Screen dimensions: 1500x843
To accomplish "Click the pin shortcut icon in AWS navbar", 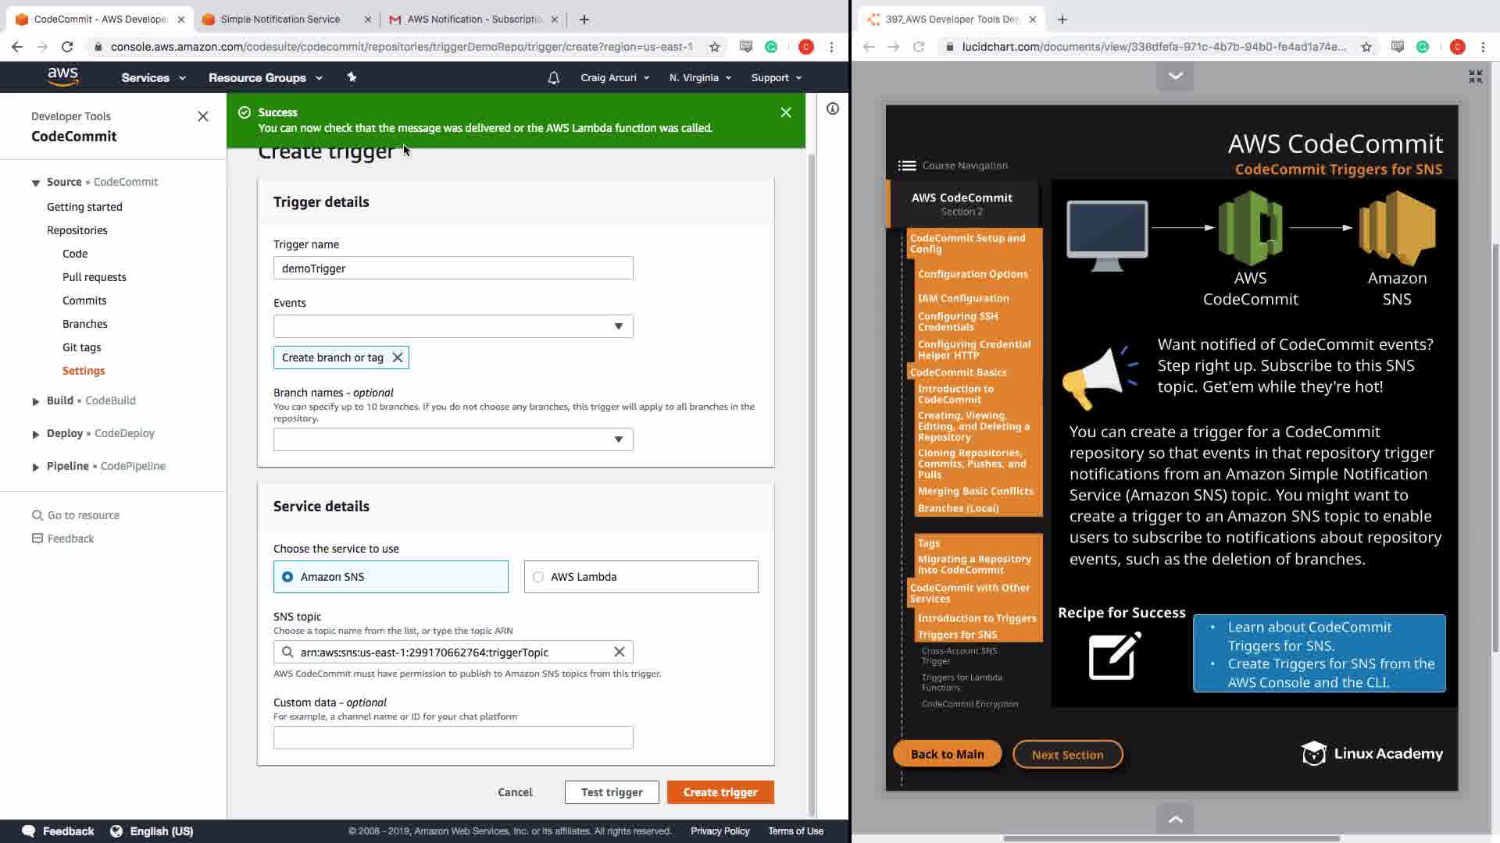I will [x=352, y=77].
